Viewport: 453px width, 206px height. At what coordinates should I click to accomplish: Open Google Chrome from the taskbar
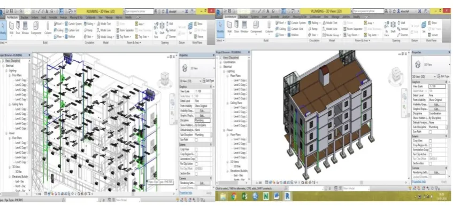coord(234,196)
